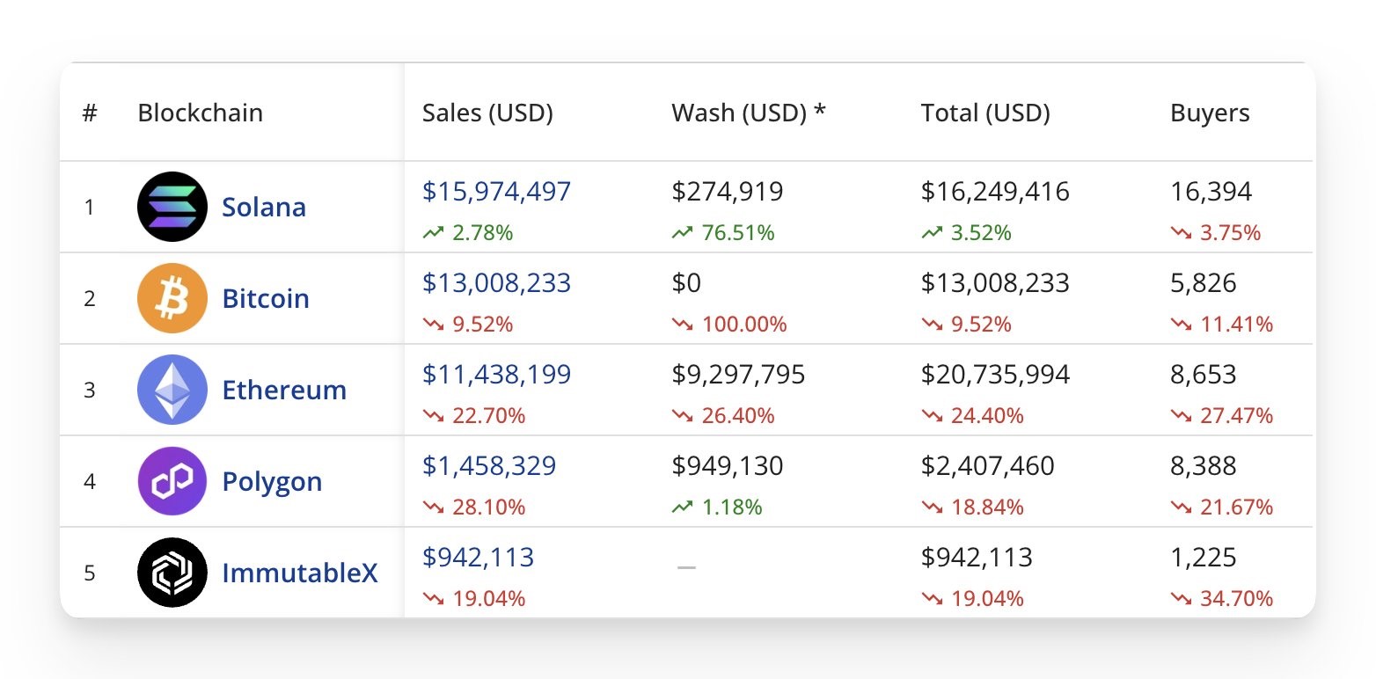The image size is (1376, 679).
Task: Sort by the Total (USD) column header
Action: point(985,113)
